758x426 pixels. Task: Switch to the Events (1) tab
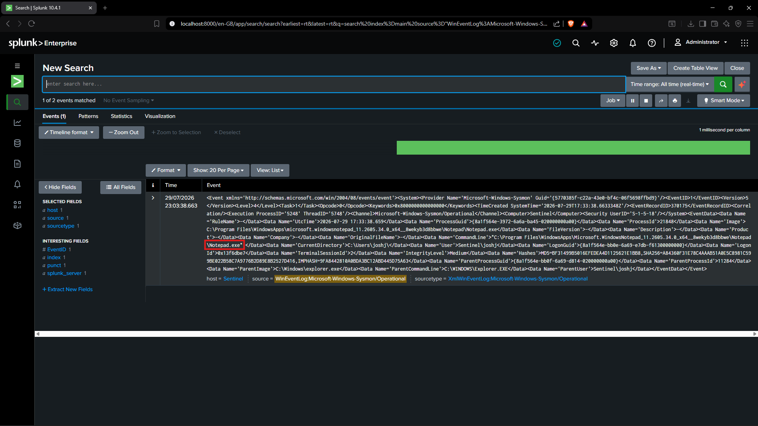[x=54, y=116]
